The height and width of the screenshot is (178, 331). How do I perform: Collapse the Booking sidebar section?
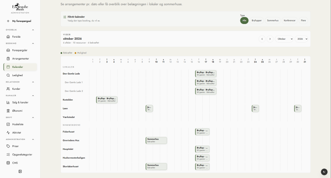tap(33, 43)
